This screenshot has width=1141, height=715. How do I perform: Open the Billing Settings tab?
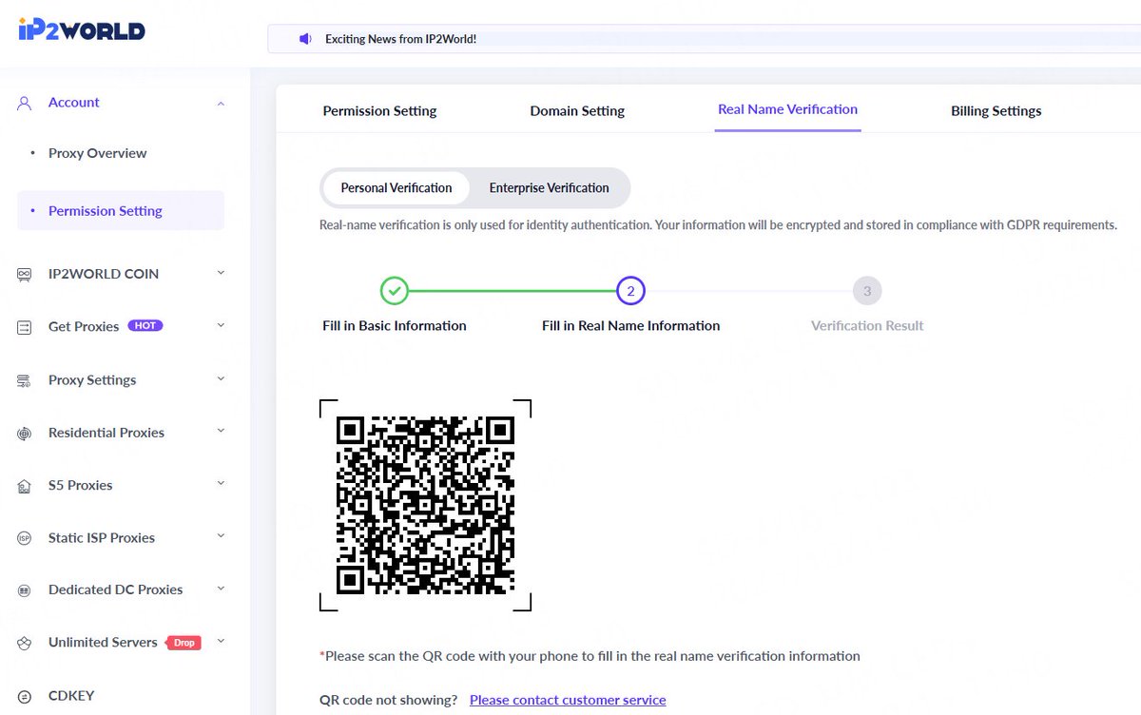(996, 111)
